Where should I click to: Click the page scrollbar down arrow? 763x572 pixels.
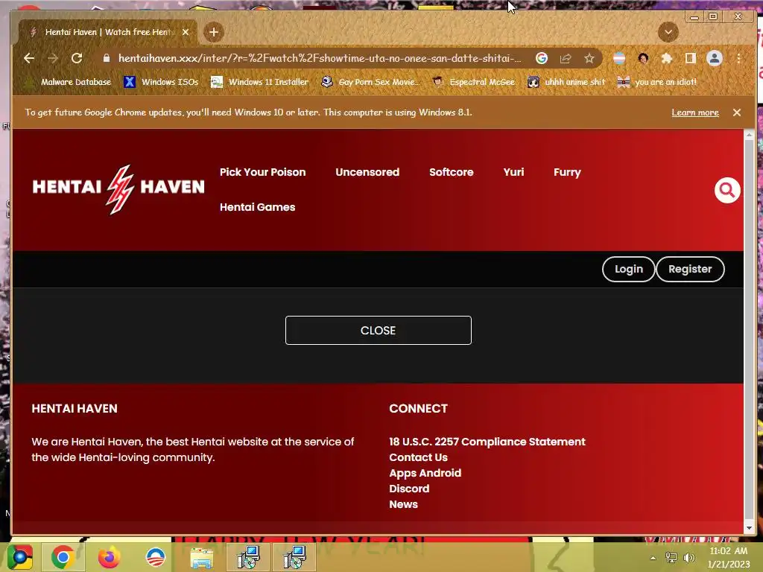tap(749, 528)
